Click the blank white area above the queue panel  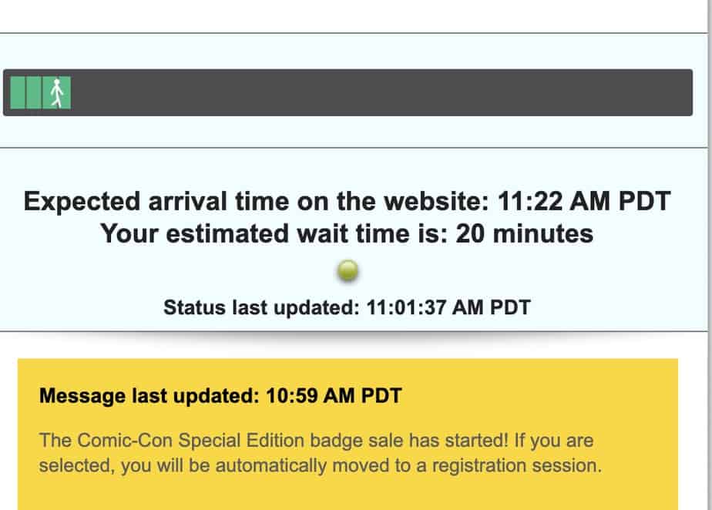[354, 16]
